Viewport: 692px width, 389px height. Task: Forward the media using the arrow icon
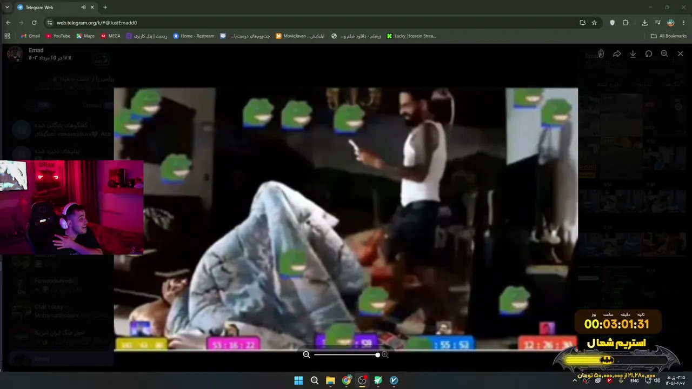pyautogui.click(x=617, y=54)
